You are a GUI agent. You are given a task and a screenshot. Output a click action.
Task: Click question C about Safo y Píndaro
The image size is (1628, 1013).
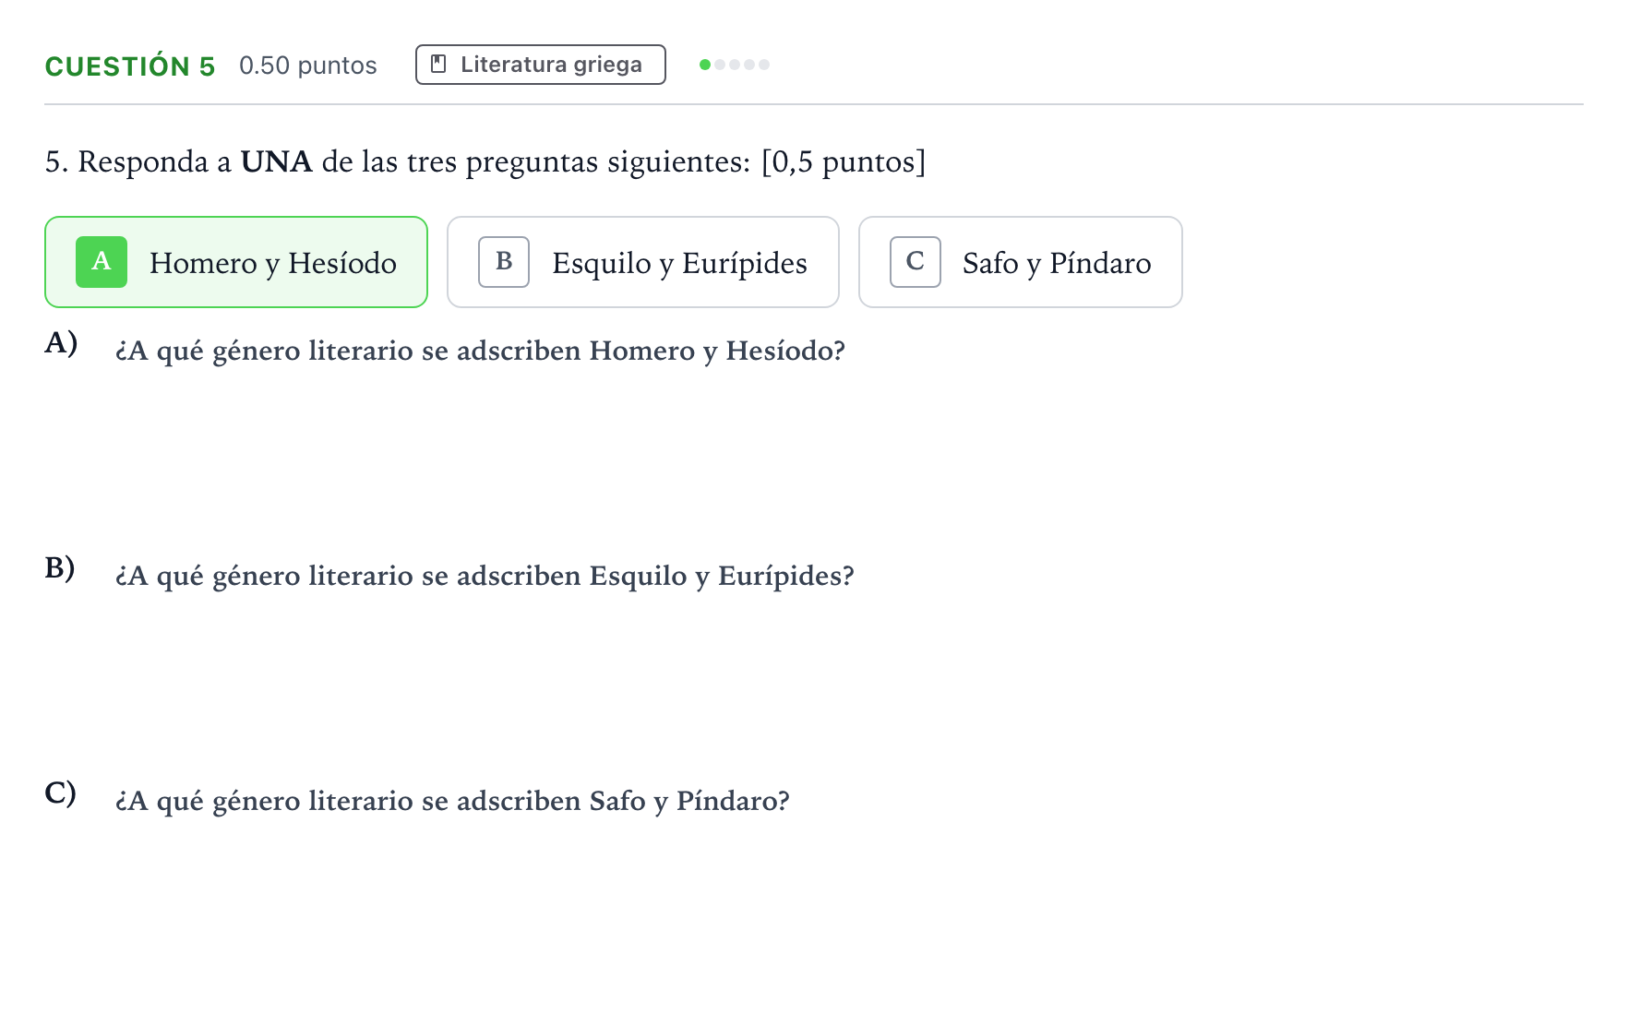[452, 801]
